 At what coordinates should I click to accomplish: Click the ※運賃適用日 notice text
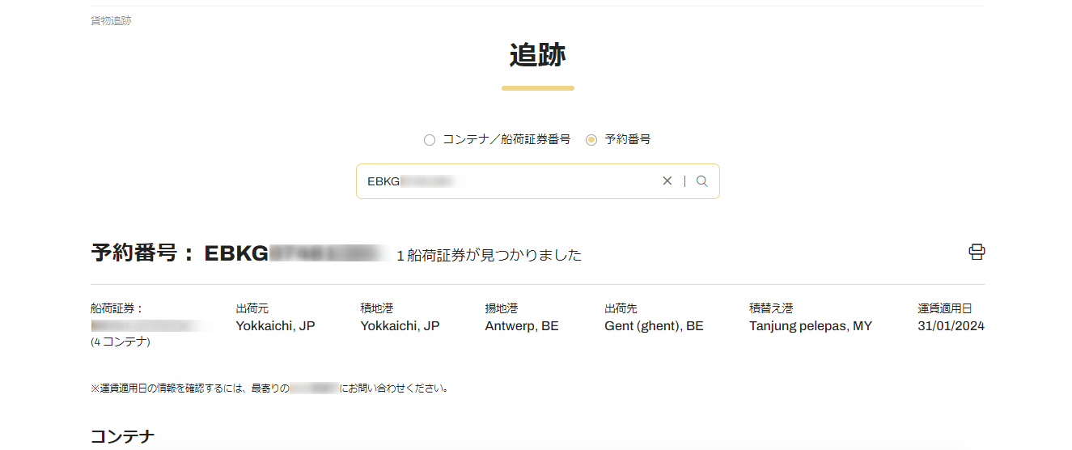pos(269,388)
